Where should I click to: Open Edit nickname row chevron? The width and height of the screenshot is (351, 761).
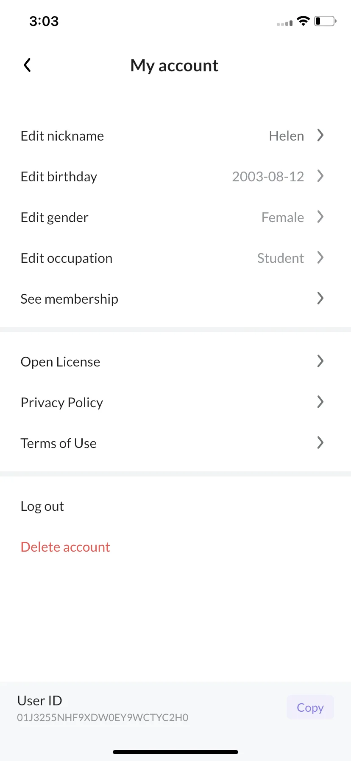(320, 135)
